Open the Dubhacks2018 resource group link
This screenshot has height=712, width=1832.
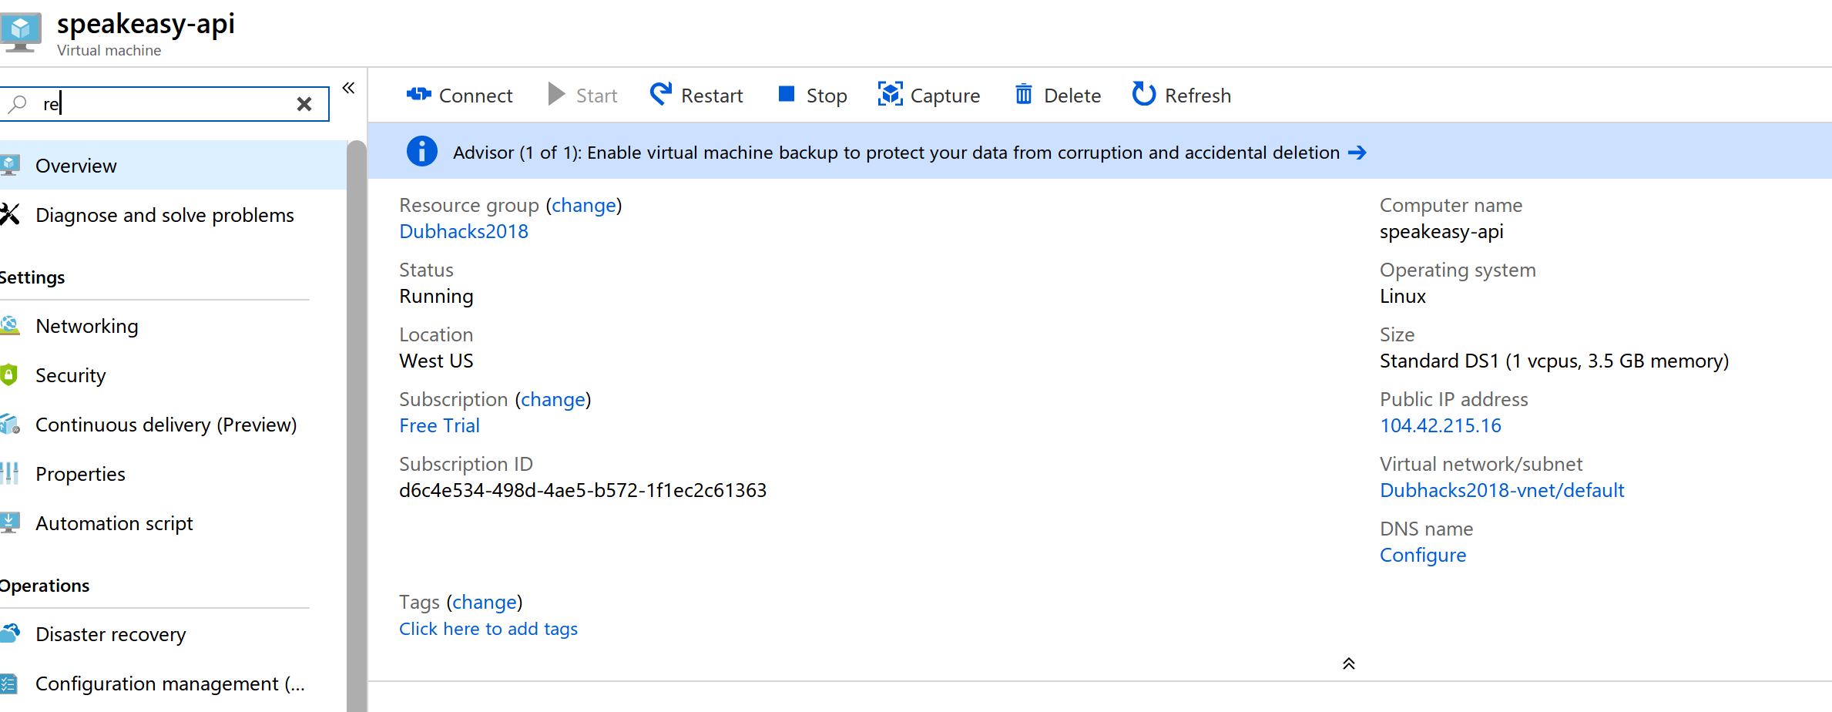pos(464,231)
